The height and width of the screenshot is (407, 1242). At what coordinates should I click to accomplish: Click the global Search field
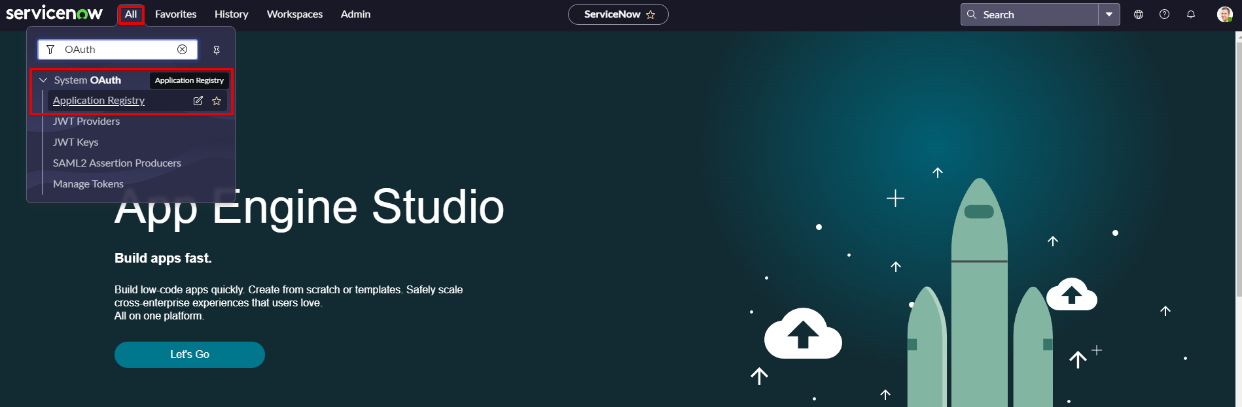click(x=1029, y=14)
